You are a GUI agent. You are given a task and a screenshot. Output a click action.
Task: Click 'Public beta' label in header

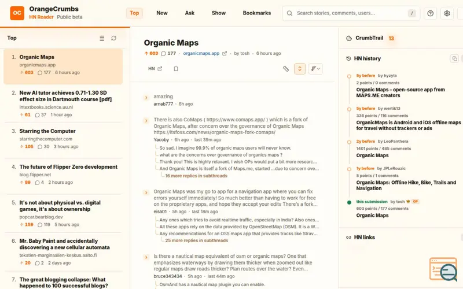click(x=69, y=17)
